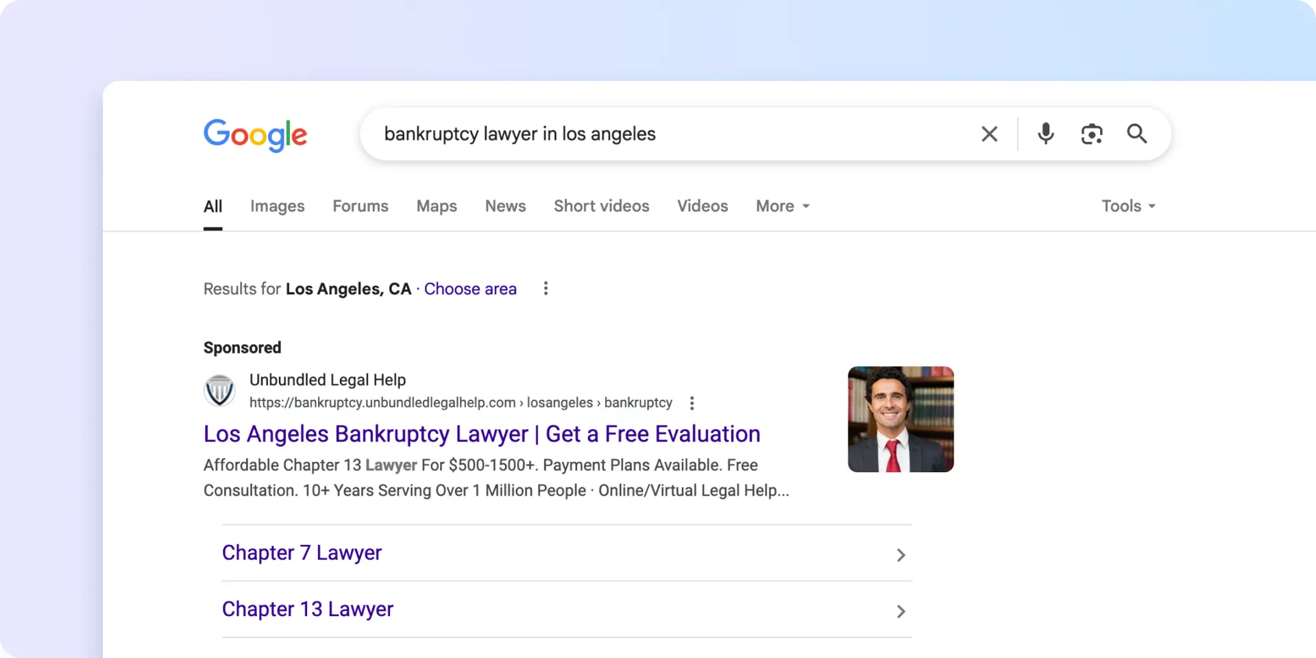Screen dimensions: 1316x658
Task: Open Google Lens image search icon
Action: [1091, 134]
